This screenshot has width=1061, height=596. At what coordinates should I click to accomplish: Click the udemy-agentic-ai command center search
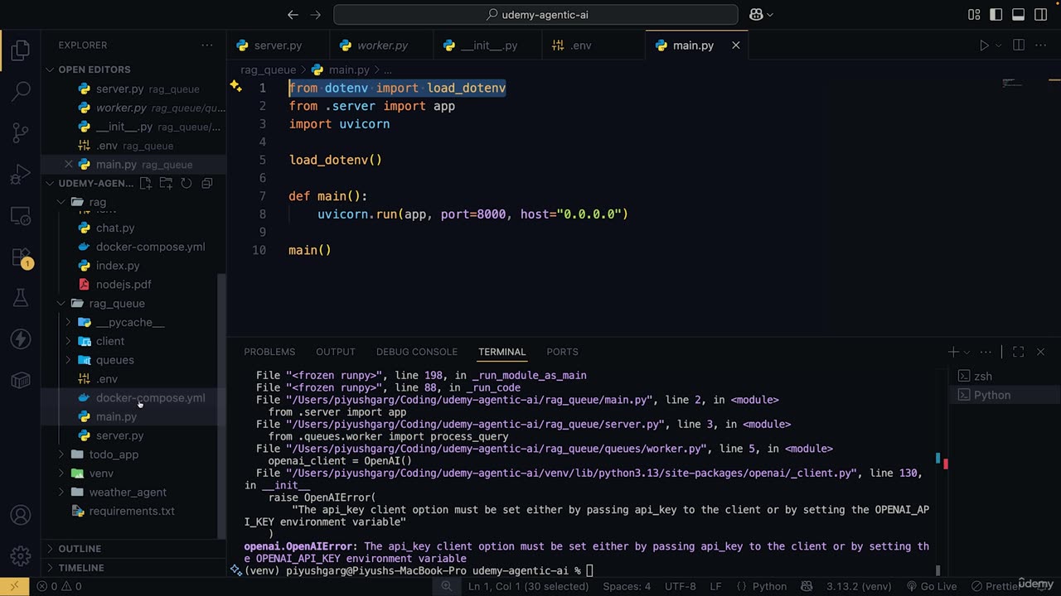pyautogui.click(x=535, y=14)
